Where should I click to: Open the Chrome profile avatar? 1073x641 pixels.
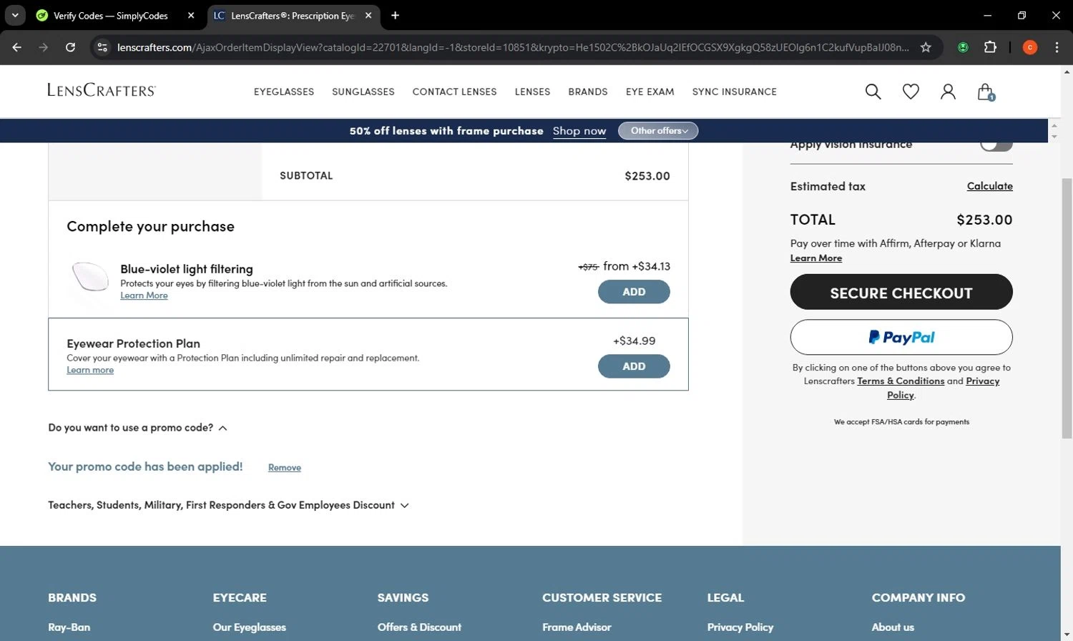pyautogui.click(x=1030, y=47)
